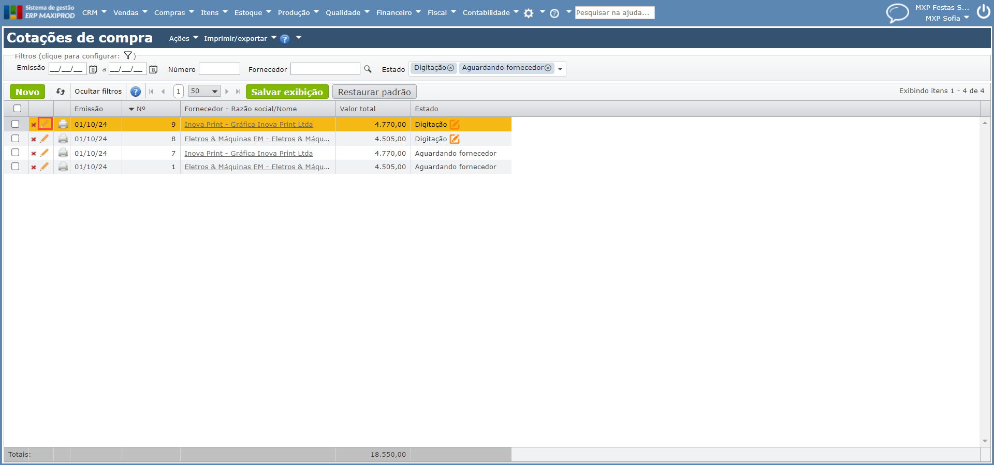Image resolution: width=994 pixels, height=465 pixels.
Task: Focus the Fornecedor filter field
Action: 325,69
